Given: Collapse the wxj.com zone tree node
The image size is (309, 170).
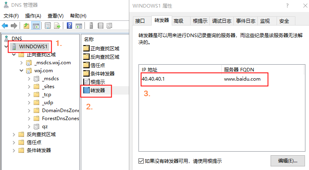Looking at the screenshot, I should coord(21,71).
